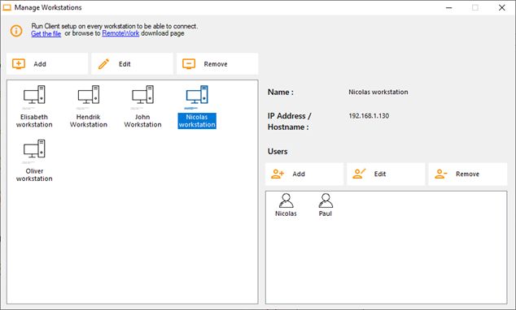Click the 'Nicolas' user name text
This screenshot has width=516, height=310.
coord(286,213)
